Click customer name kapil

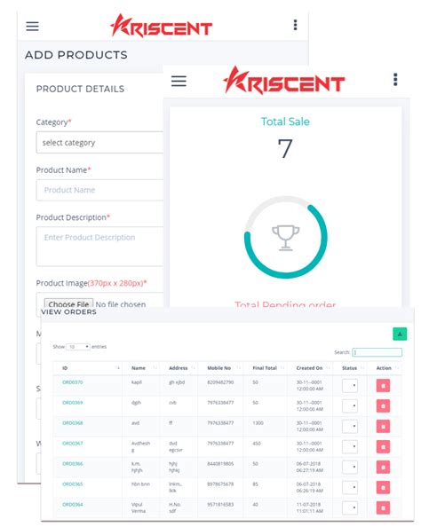136,382
